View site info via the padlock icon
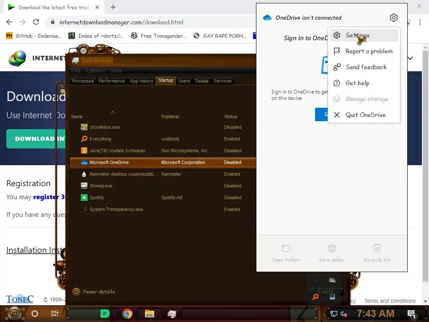This screenshot has width=429, height=322. [x=53, y=22]
